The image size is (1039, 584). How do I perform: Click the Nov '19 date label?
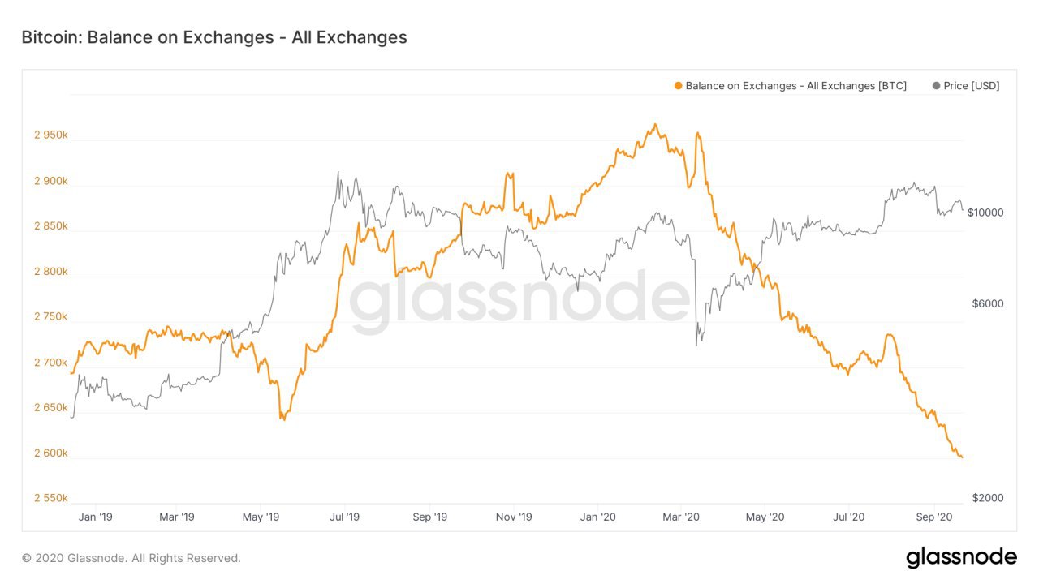514,517
